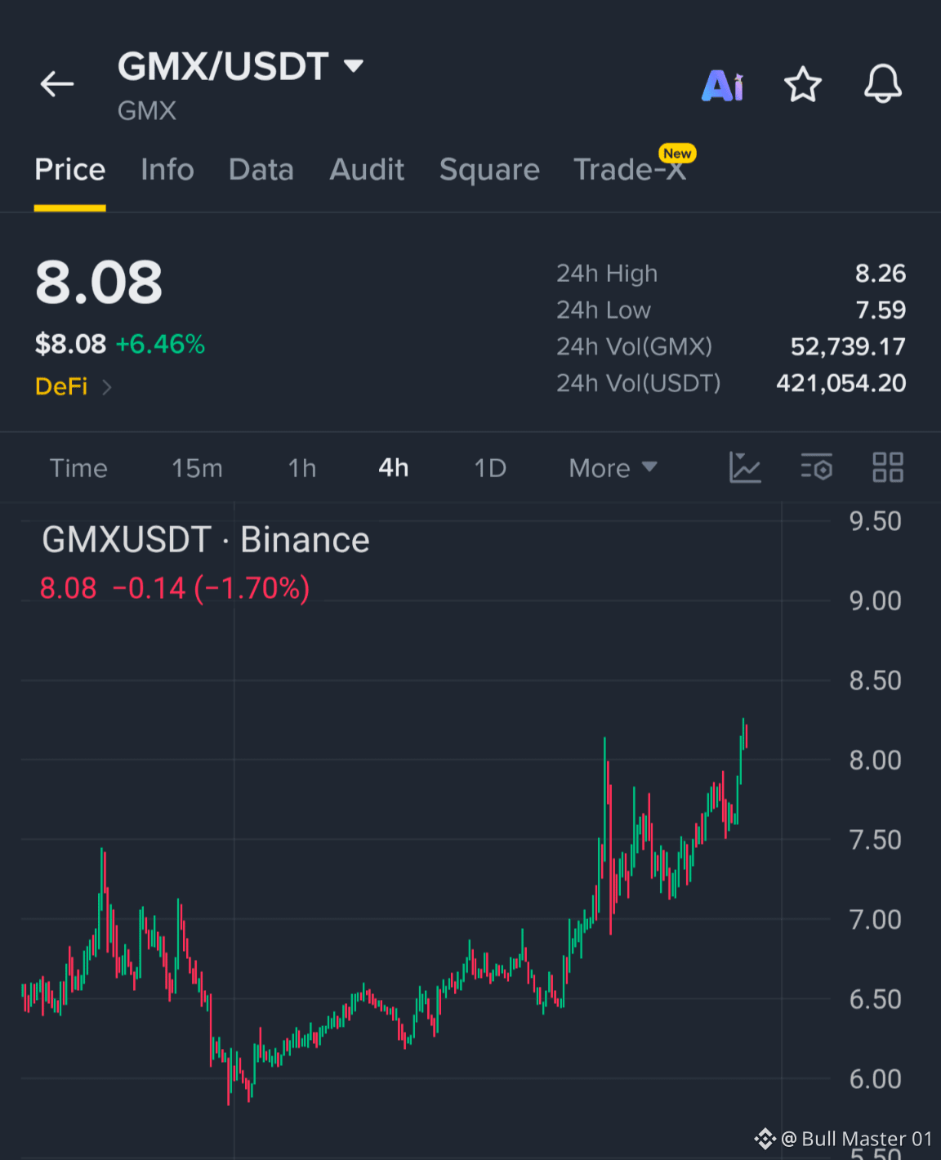Viewport: 941px width, 1160px height.
Task: Open the Data tab
Action: pyautogui.click(x=261, y=170)
